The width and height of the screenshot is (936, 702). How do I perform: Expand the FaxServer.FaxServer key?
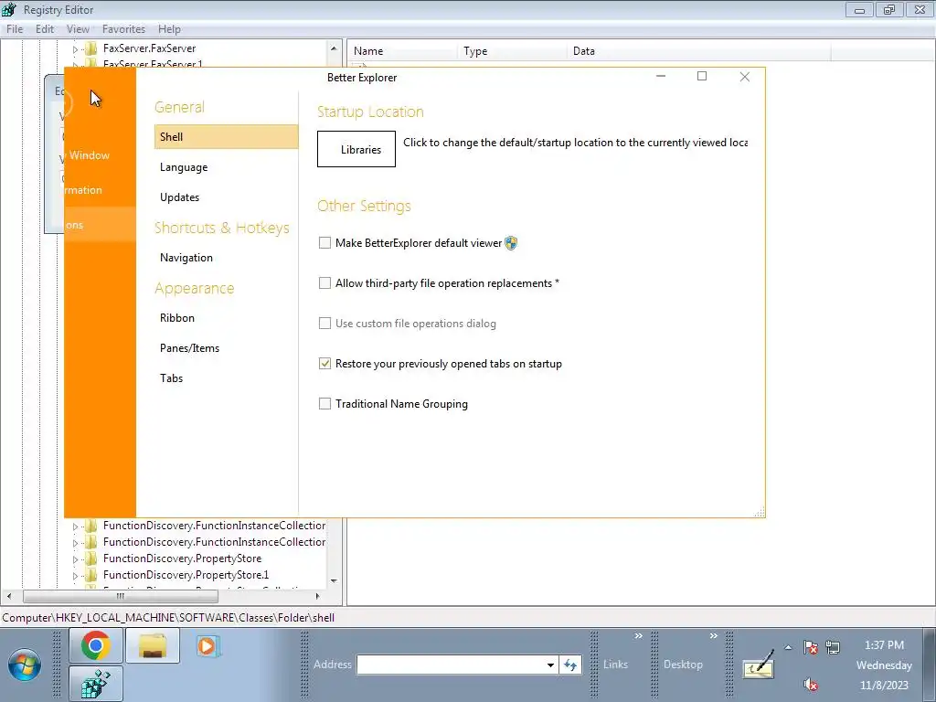coord(75,49)
